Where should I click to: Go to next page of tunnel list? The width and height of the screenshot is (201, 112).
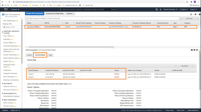point(190,66)
